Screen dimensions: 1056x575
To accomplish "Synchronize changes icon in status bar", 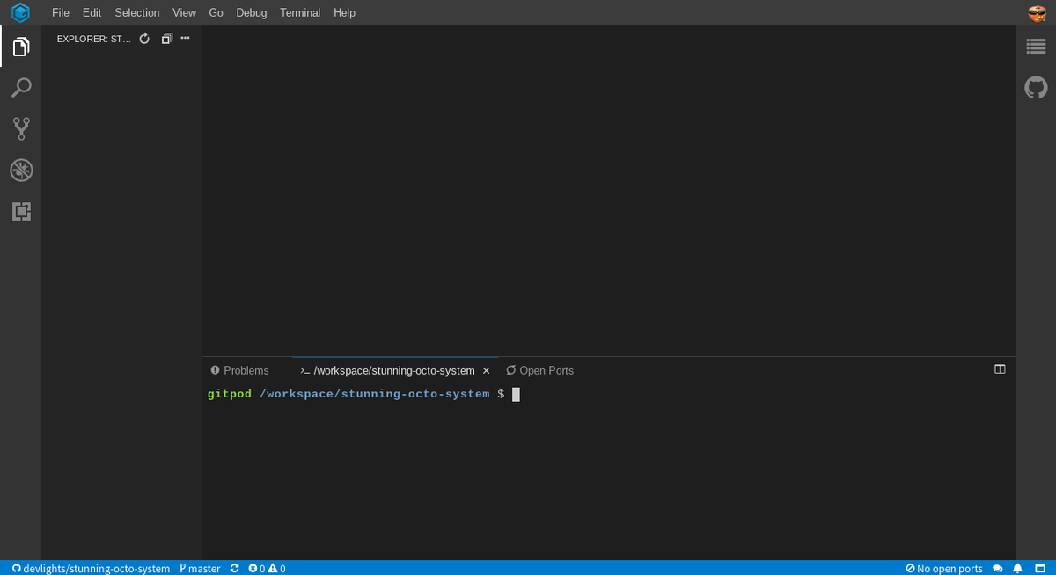I will [235, 568].
